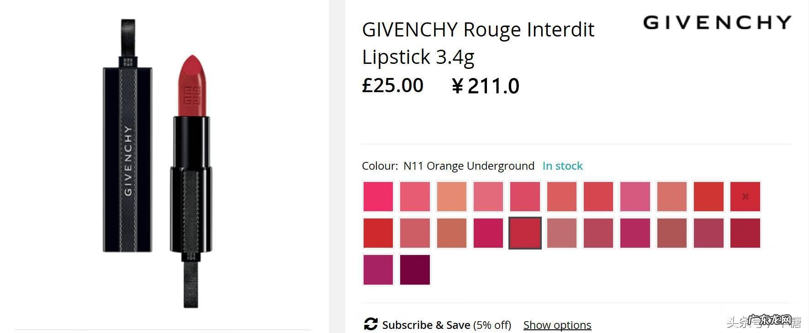Select the hot pink swatch starting the top row
This screenshot has height=333, width=809.
pos(378,197)
